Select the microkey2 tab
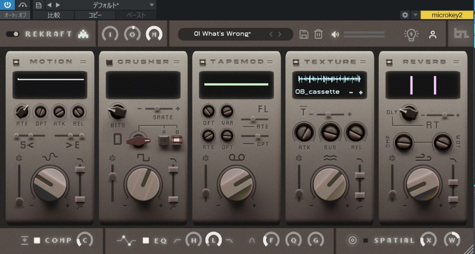This screenshot has width=475, height=254. click(x=447, y=15)
